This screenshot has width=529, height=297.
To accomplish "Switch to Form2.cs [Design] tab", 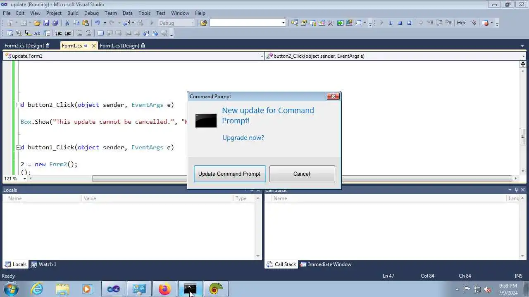I will 27,45.
